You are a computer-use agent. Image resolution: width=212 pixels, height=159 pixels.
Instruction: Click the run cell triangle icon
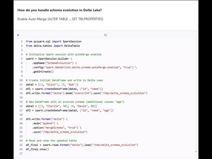pos(18,35)
